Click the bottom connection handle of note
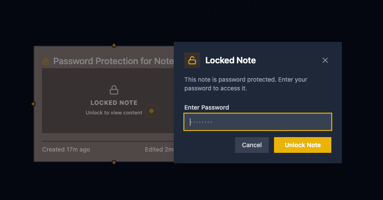 [x=114, y=162]
